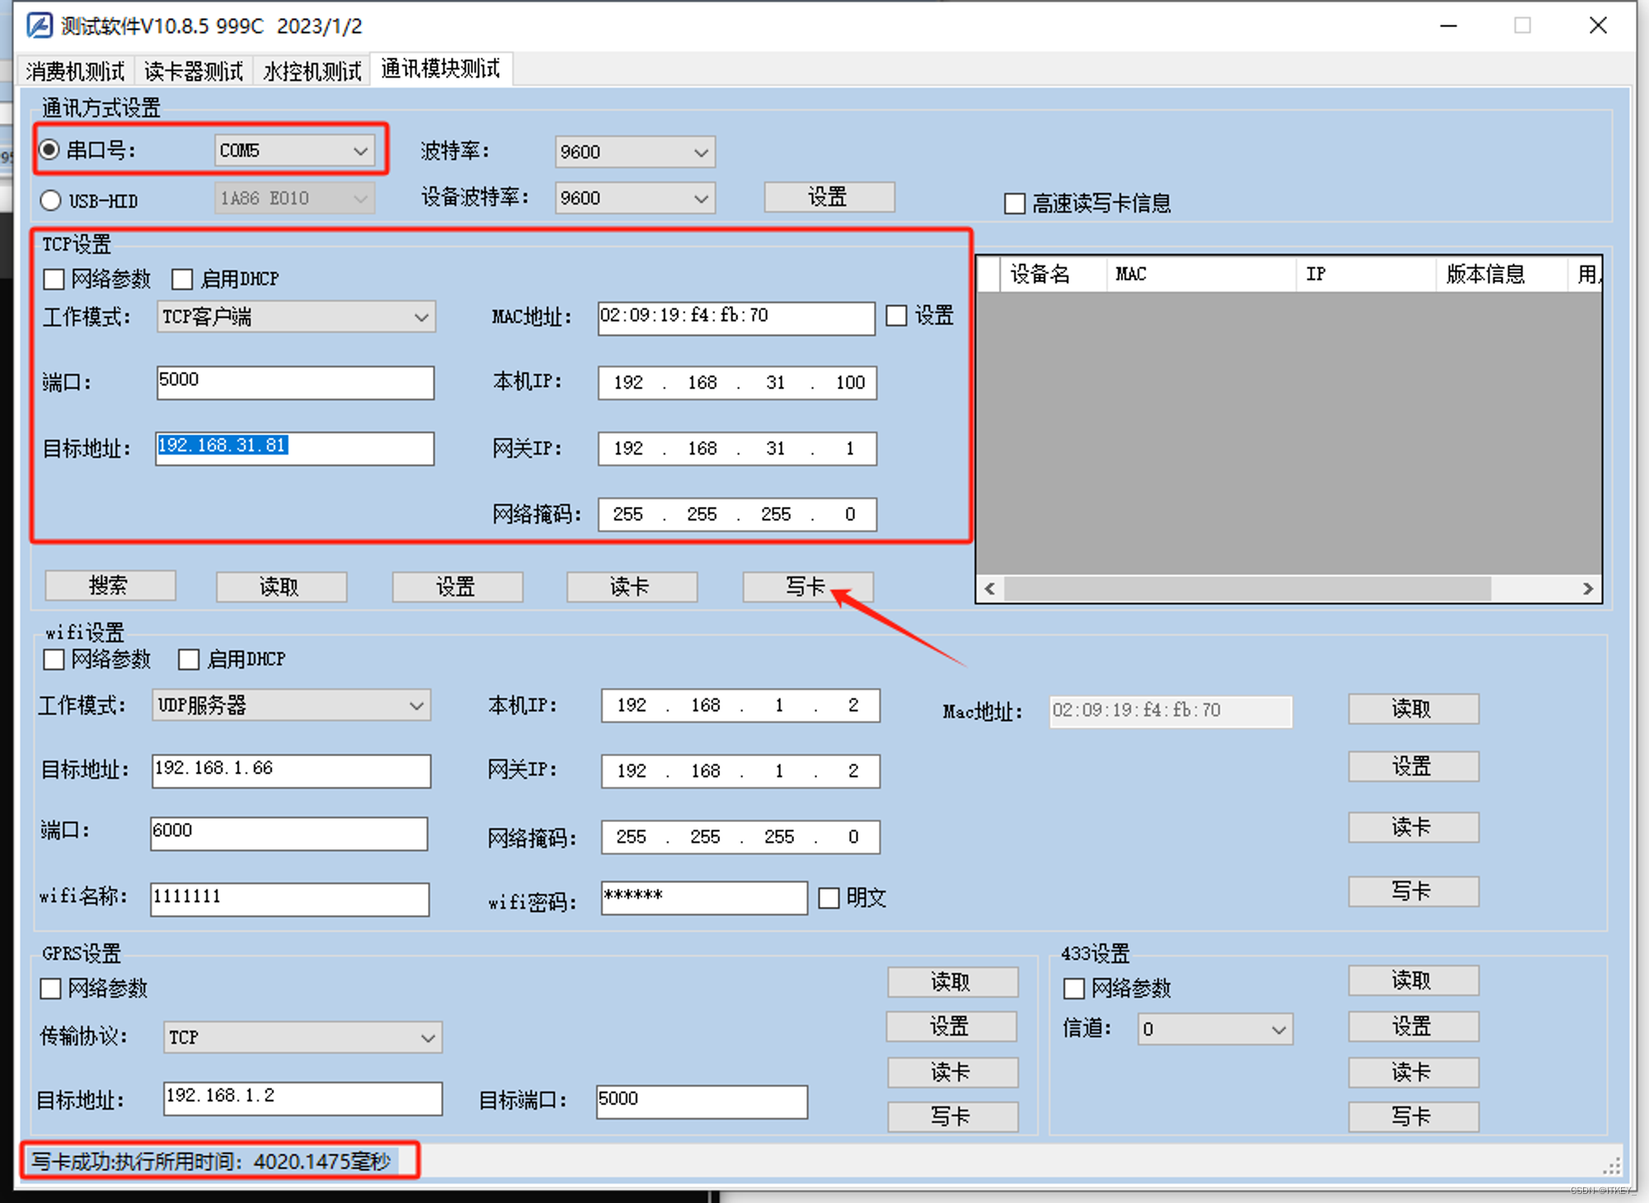1649x1203 pixels.
Task: Click the TCP 读卡 button
Action: [632, 586]
